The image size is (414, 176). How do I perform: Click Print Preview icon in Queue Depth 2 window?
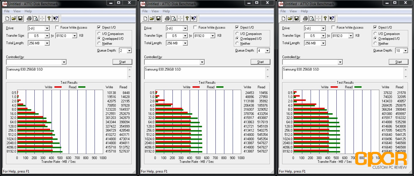tap(36, 19)
